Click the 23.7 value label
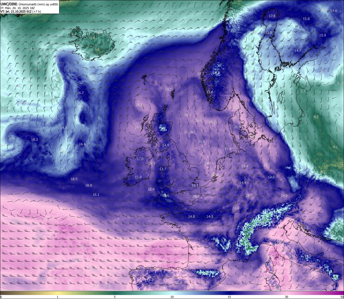The image size is (344, 299). click(200, 74)
